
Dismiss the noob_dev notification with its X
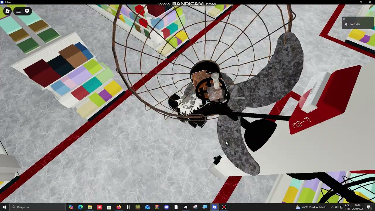344,19
